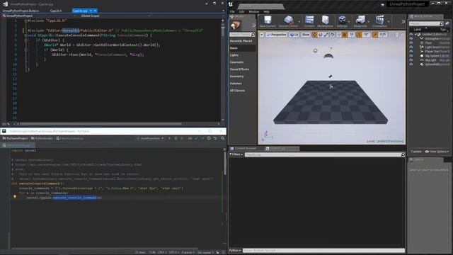Expand the Modes panel overflow chevron
This screenshot has width=453, height=255.
tap(253, 25)
